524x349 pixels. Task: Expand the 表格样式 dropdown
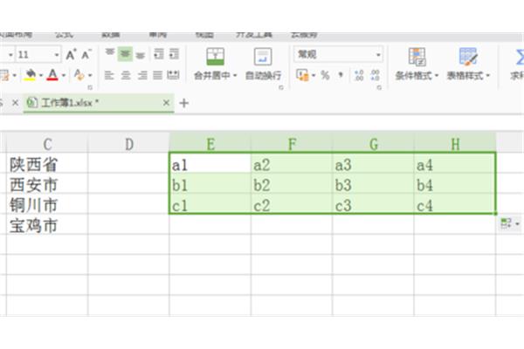click(488, 76)
